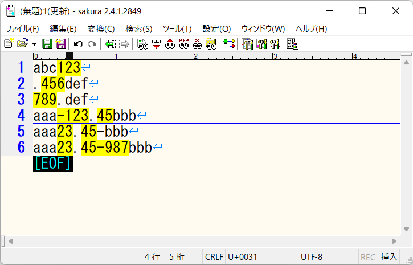Click the column ruler above the text
Screen dimensions: 413x265
point(216,56)
